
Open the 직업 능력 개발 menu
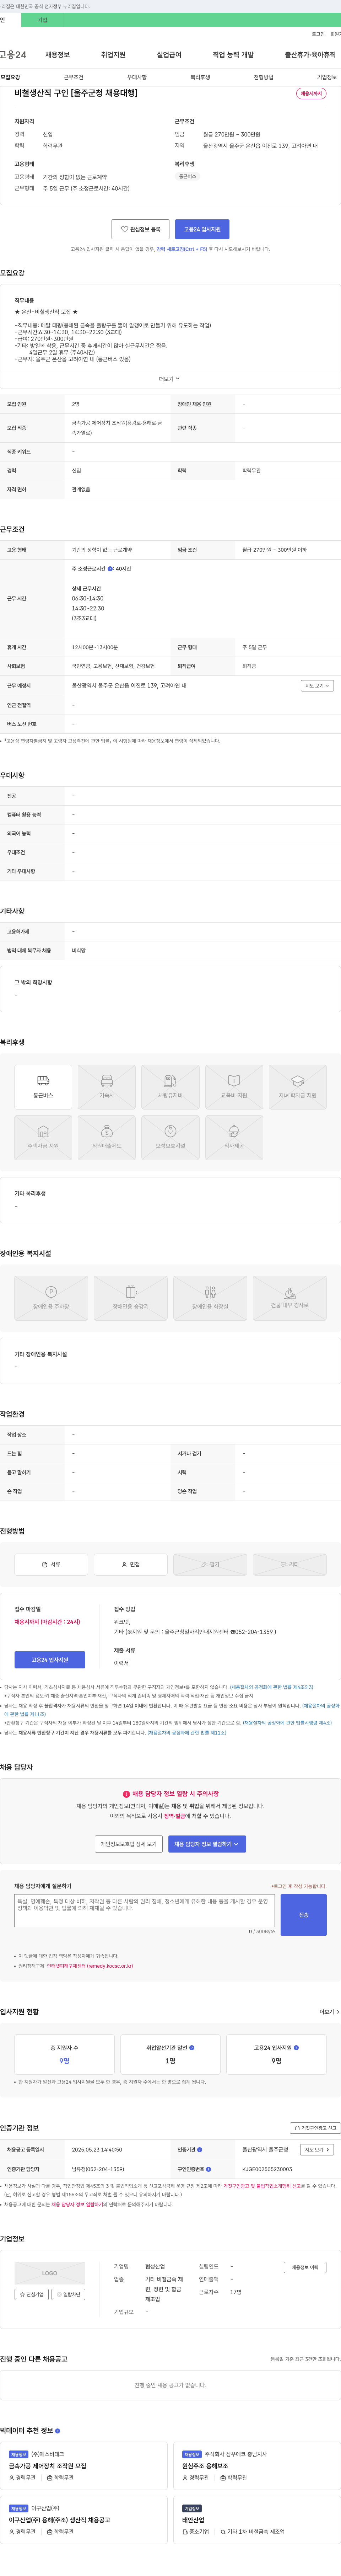(x=233, y=55)
